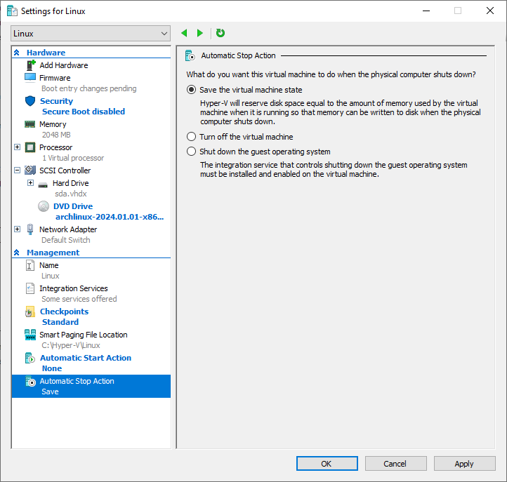
Task: Open the Firmware settings page
Action: [x=55, y=78]
